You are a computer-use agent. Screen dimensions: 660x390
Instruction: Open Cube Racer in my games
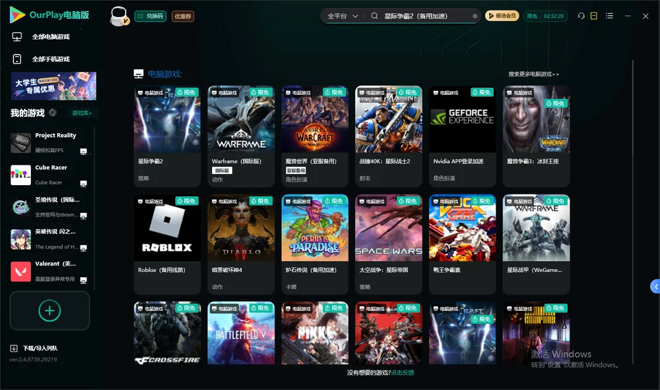[x=49, y=175]
